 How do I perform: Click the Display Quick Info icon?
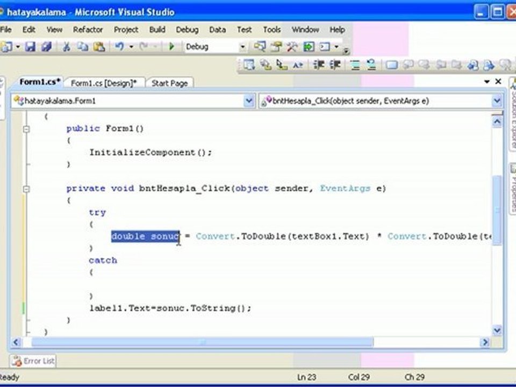[x=282, y=65]
